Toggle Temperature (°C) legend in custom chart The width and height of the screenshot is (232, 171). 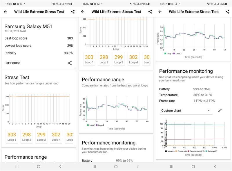[196, 151]
